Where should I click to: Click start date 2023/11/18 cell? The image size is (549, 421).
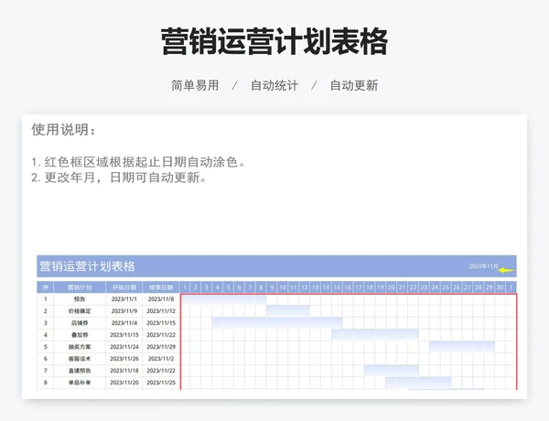124,371
